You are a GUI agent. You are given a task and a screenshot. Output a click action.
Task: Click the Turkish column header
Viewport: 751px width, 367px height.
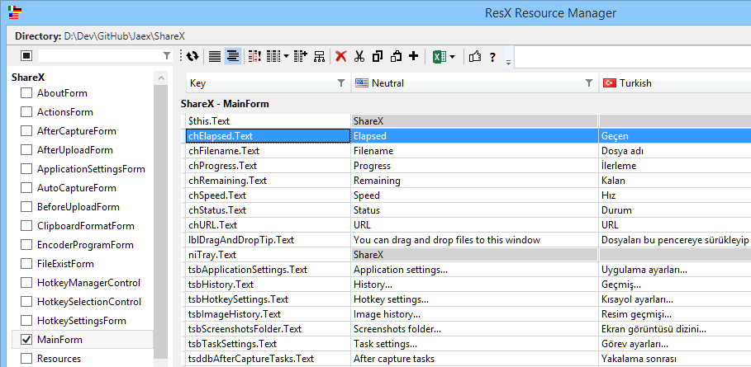pyautogui.click(x=636, y=83)
